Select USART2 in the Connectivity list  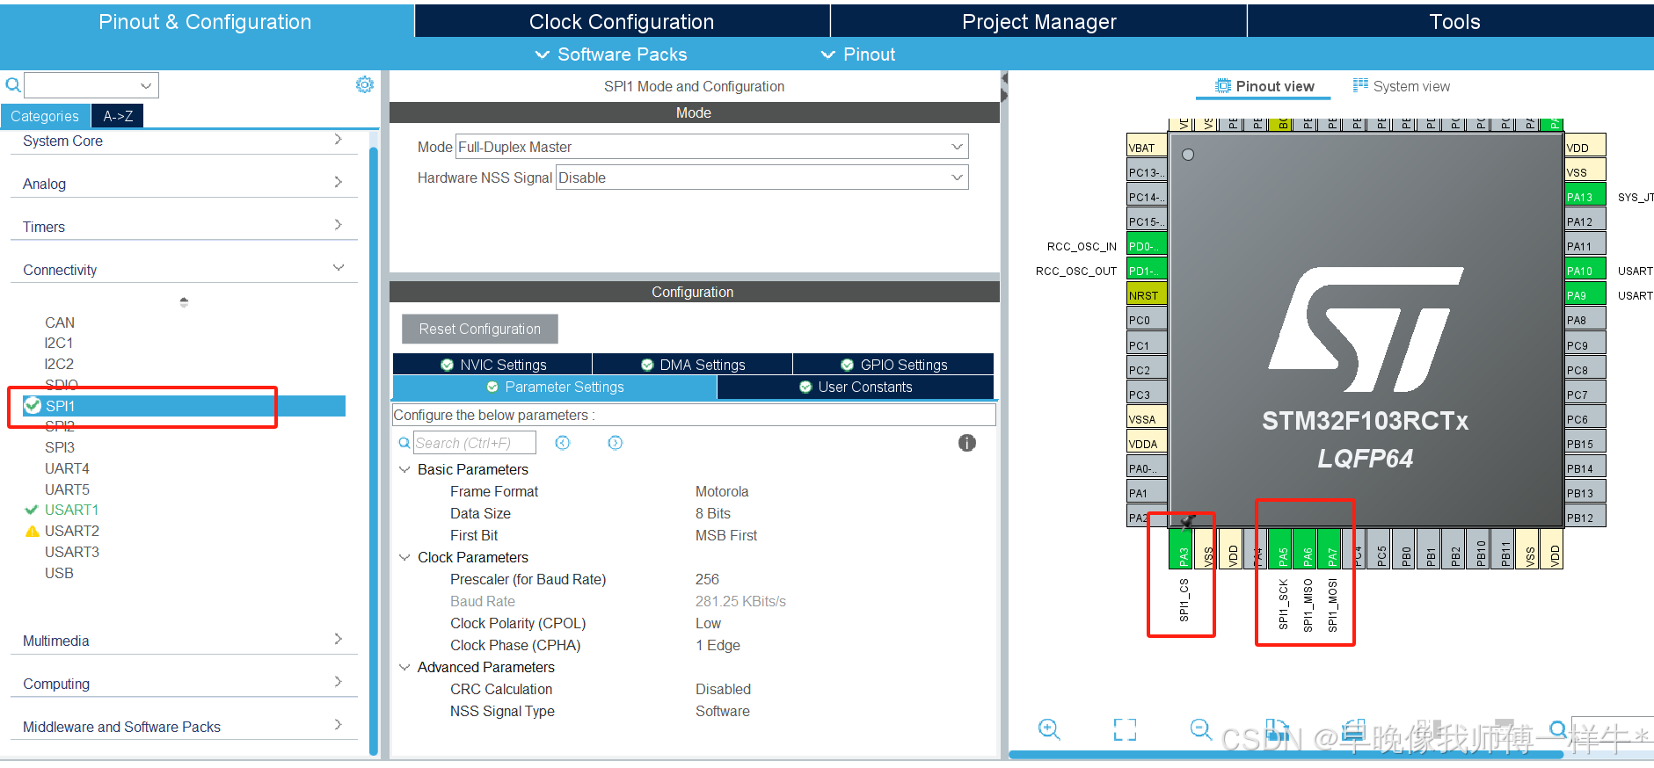[71, 531]
